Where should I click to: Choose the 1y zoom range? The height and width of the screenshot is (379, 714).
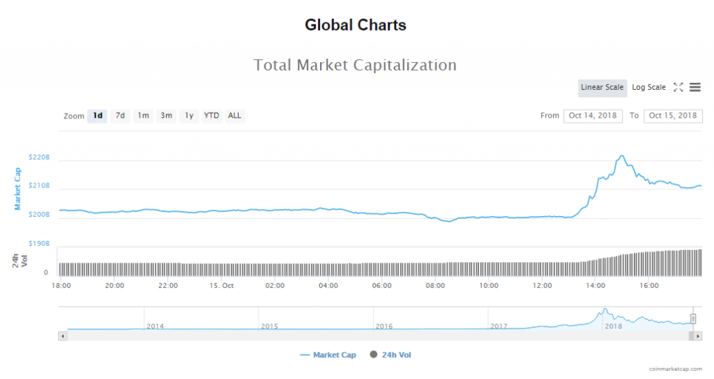188,116
